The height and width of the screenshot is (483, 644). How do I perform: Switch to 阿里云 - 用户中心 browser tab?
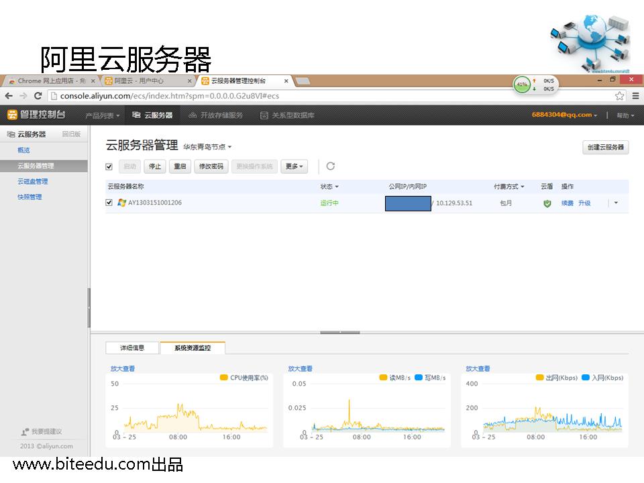click(139, 81)
